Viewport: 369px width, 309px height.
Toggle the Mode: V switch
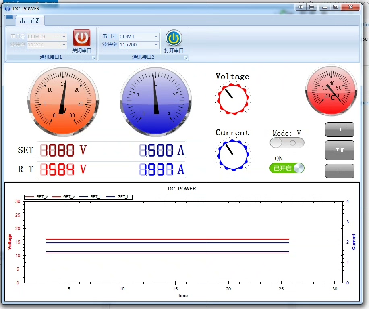click(x=287, y=143)
